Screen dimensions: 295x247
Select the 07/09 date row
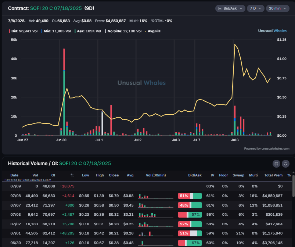pyautogui.click(x=147, y=186)
